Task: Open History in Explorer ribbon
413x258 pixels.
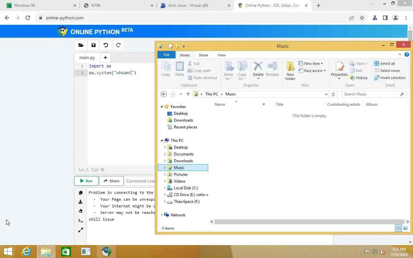Action: [359, 78]
